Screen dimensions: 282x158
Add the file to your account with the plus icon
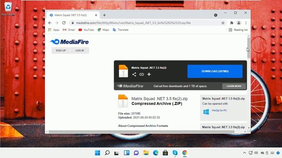pyautogui.click(x=149, y=74)
